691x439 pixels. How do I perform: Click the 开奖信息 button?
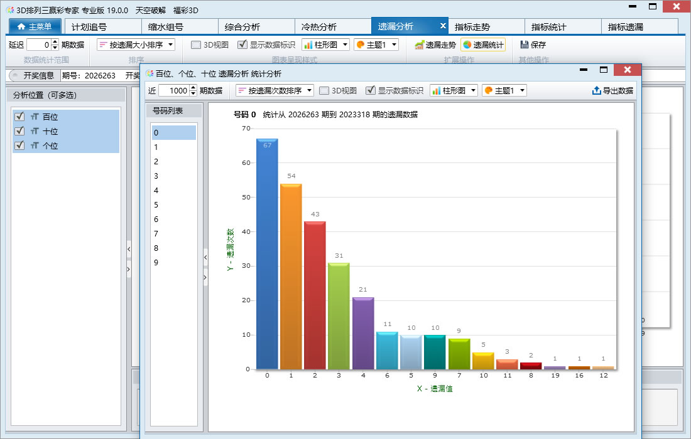click(33, 76)
